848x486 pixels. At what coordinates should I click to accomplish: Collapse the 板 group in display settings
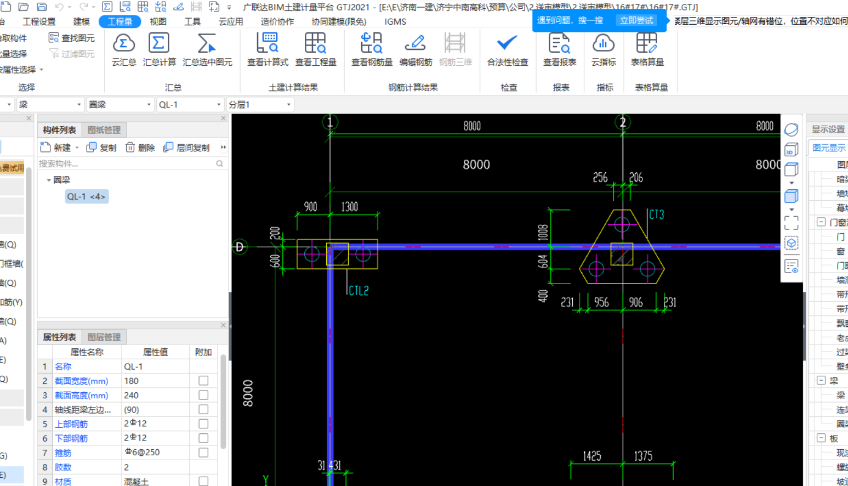click(x=821, y=438)
